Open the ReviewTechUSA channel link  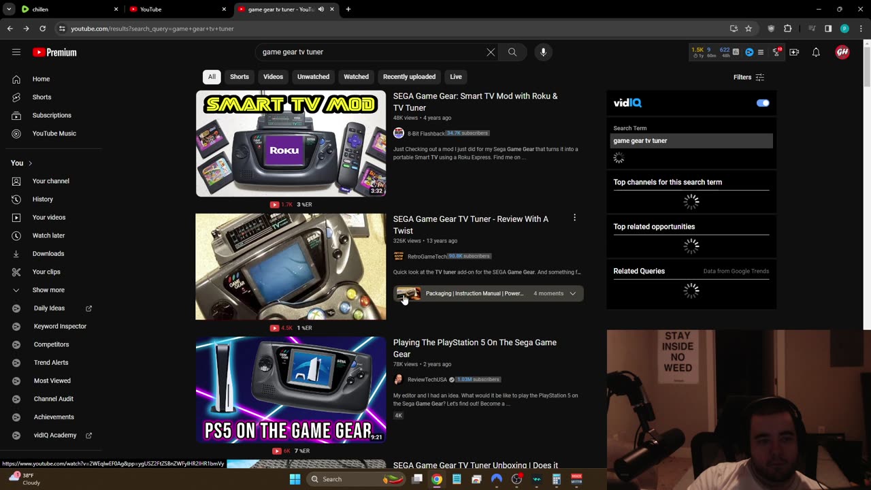click(427, 380)
